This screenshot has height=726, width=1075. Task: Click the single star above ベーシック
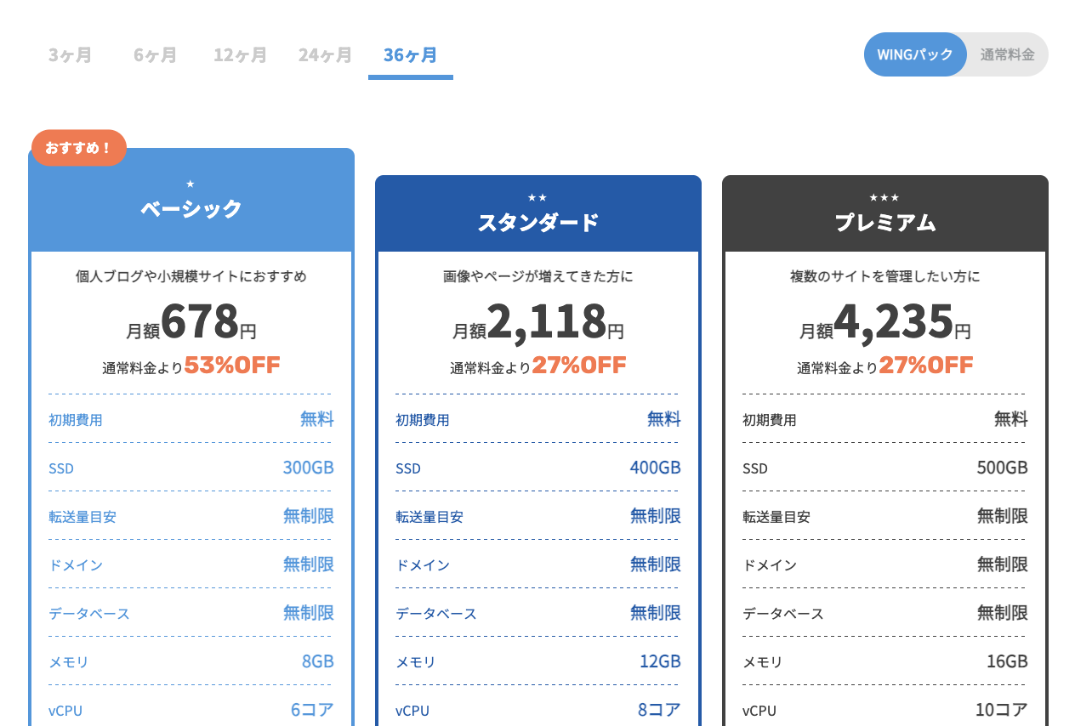point(191,184)
